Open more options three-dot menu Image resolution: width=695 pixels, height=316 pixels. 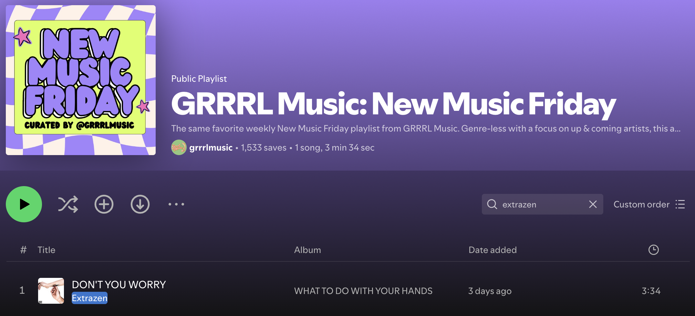(x=176, y=204)
